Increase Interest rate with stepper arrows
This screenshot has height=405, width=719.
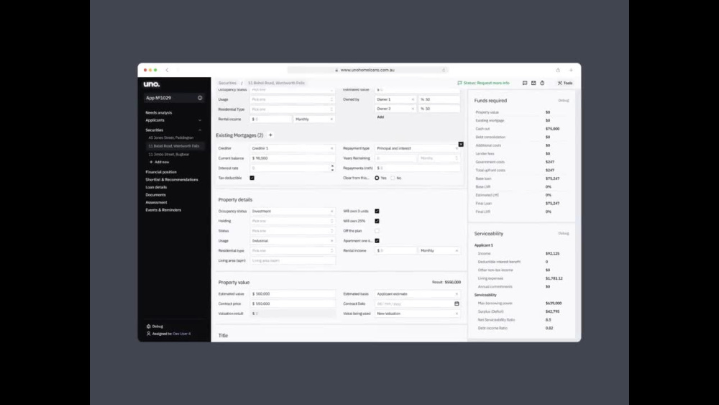tap(332, 166)
